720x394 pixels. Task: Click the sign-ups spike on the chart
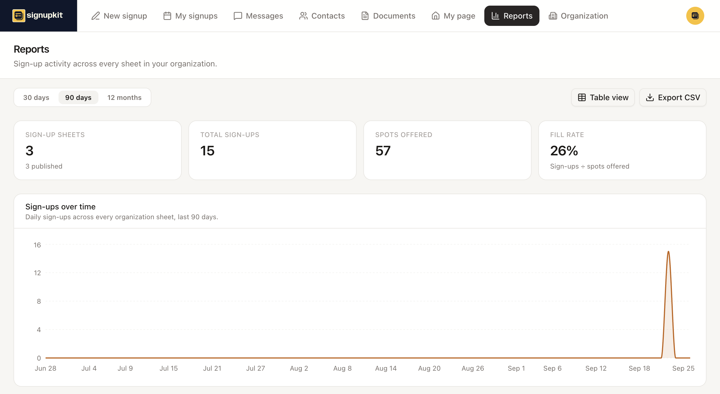point(668,304)
